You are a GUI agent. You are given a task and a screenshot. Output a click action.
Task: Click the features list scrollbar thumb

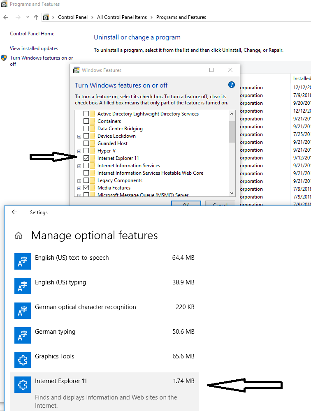pos(232,132)
